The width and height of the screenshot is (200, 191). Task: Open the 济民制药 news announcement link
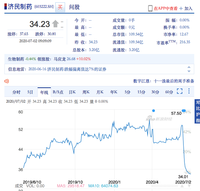pos(67,69)
